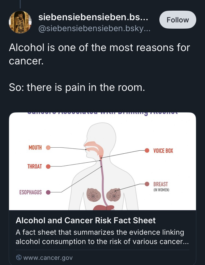Click the MOUTH label in the diagram
The width and height of the screenshot is (205, 265).
click(x=35, y=148)
